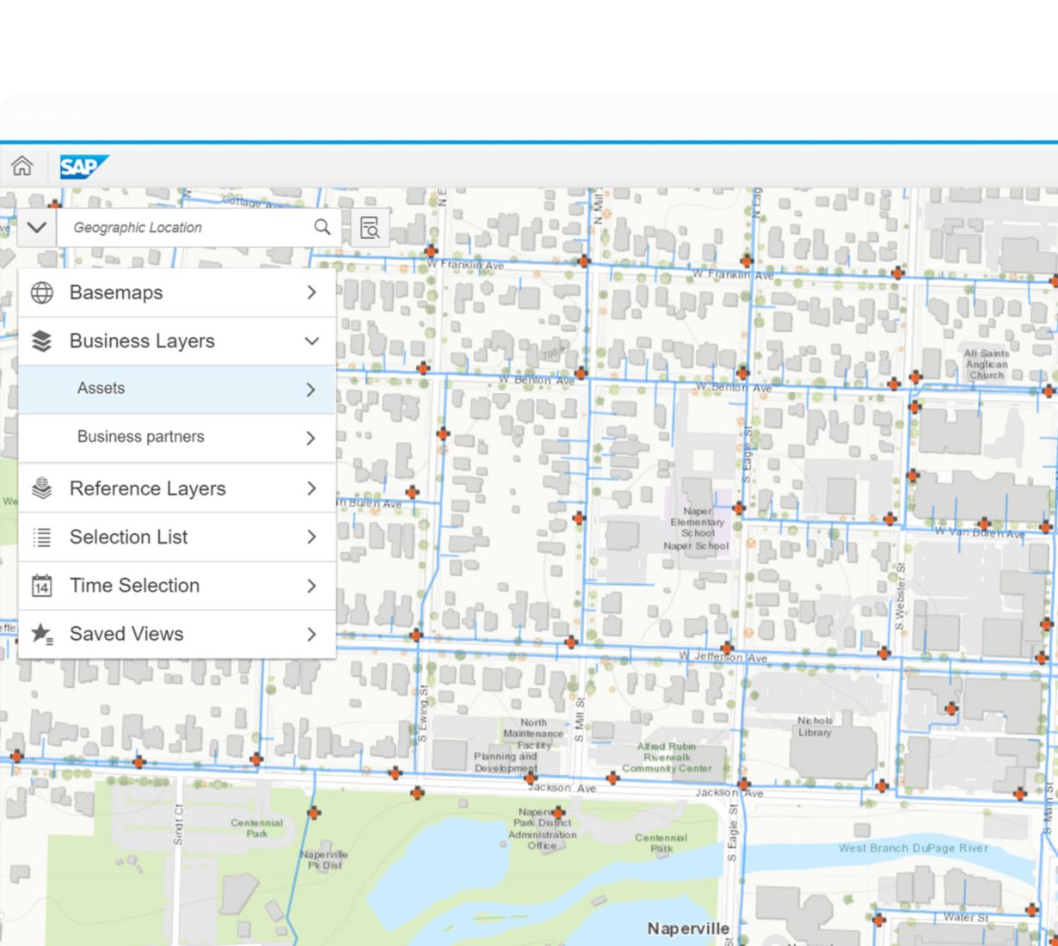This screenshot has width=1058, height=946.
Task: Click the Selection List icon
Action: (42, 537)
